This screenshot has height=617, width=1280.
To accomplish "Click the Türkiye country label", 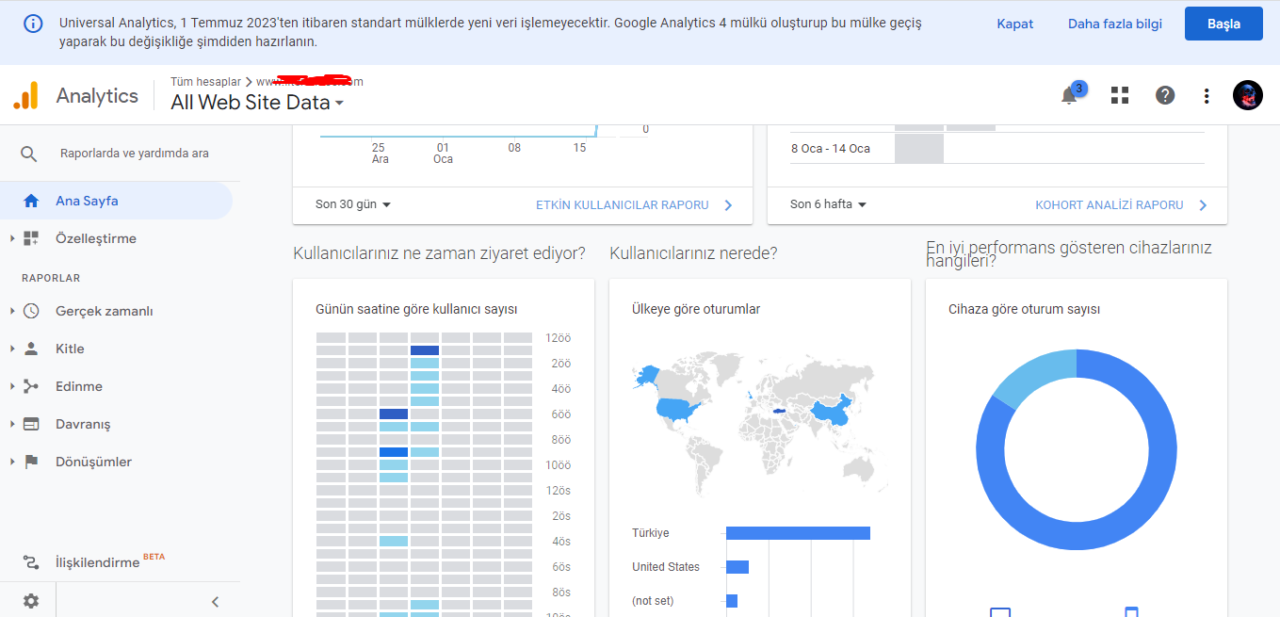I will 651,533.
